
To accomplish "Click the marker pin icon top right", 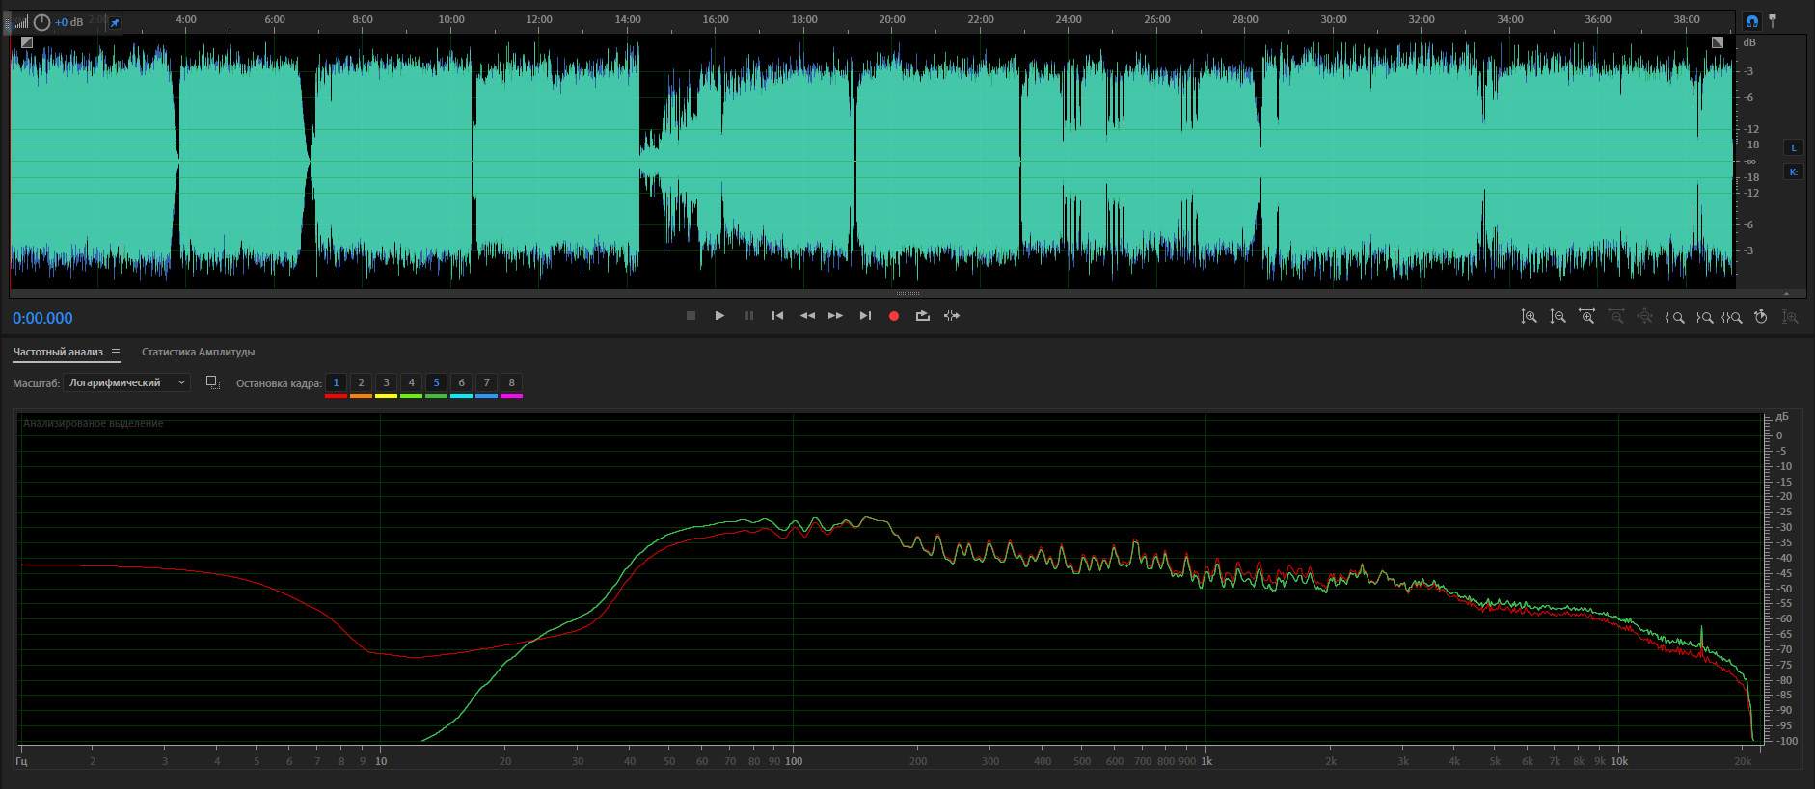I will tap(1773, 20).
